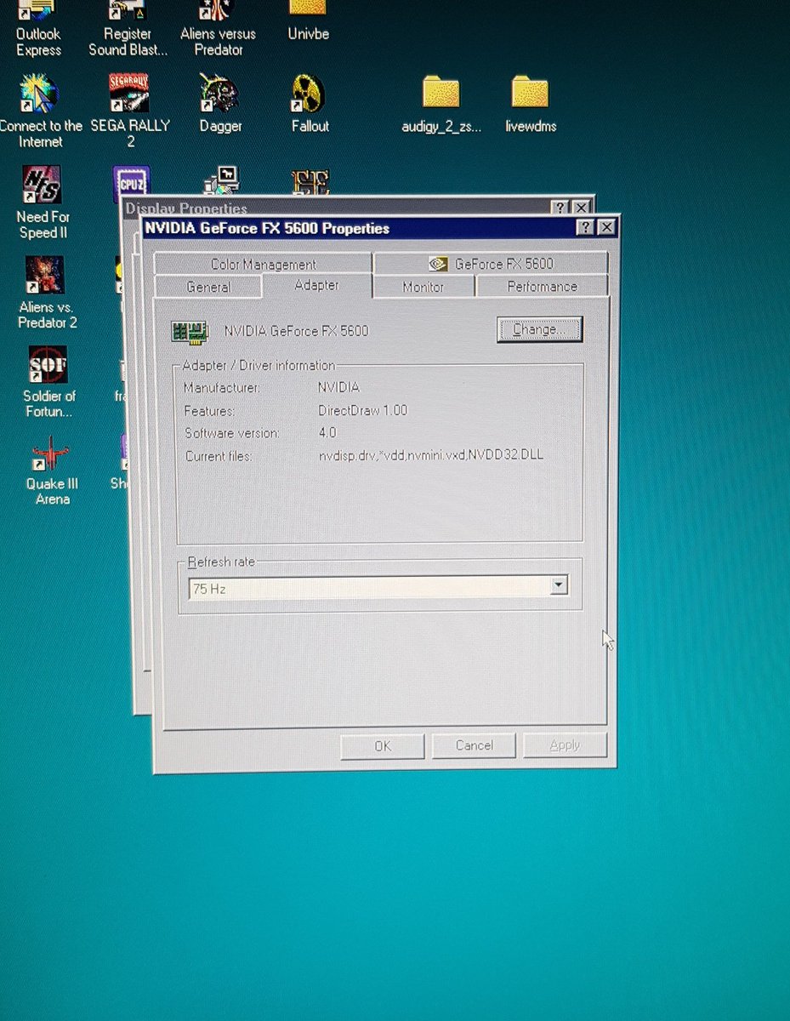This screenshot has height=1021, width=790.
Task: Open the Outlook Express desktop shortcut
Action: [x=39, y=27]
